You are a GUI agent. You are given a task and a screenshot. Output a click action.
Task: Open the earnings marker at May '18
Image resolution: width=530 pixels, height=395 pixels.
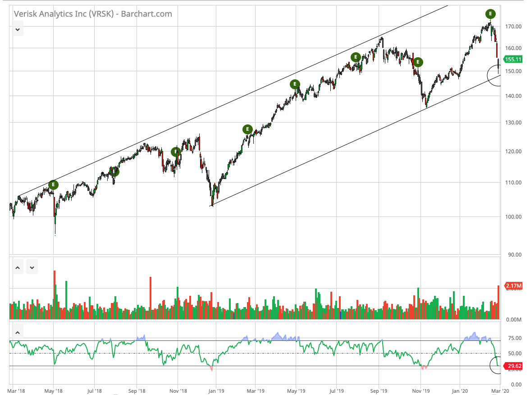tap(53, 185)
